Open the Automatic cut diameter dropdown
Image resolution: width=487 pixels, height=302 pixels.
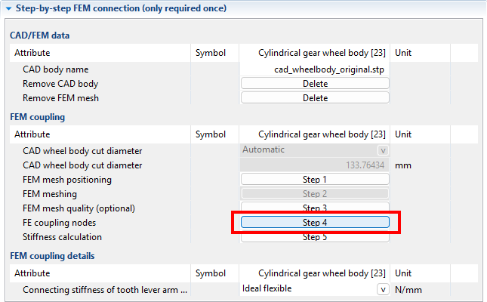[383, 150]
